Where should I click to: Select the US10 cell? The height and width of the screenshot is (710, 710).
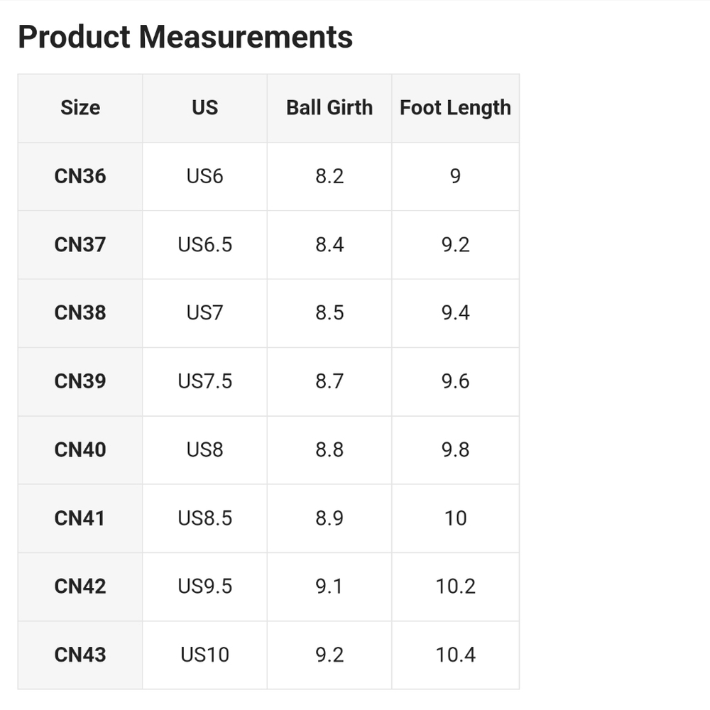pyautogui.click(x=204, y=655)
